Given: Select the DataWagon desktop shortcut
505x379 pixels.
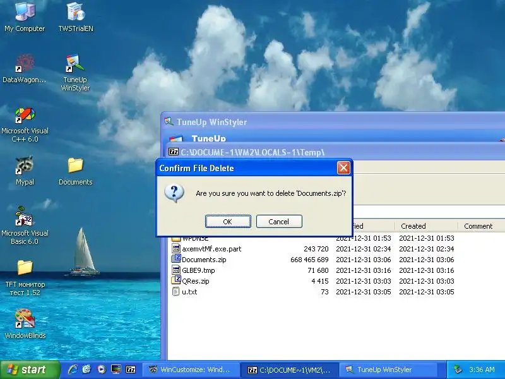Looking at the screenshot, I should [25, 68].
